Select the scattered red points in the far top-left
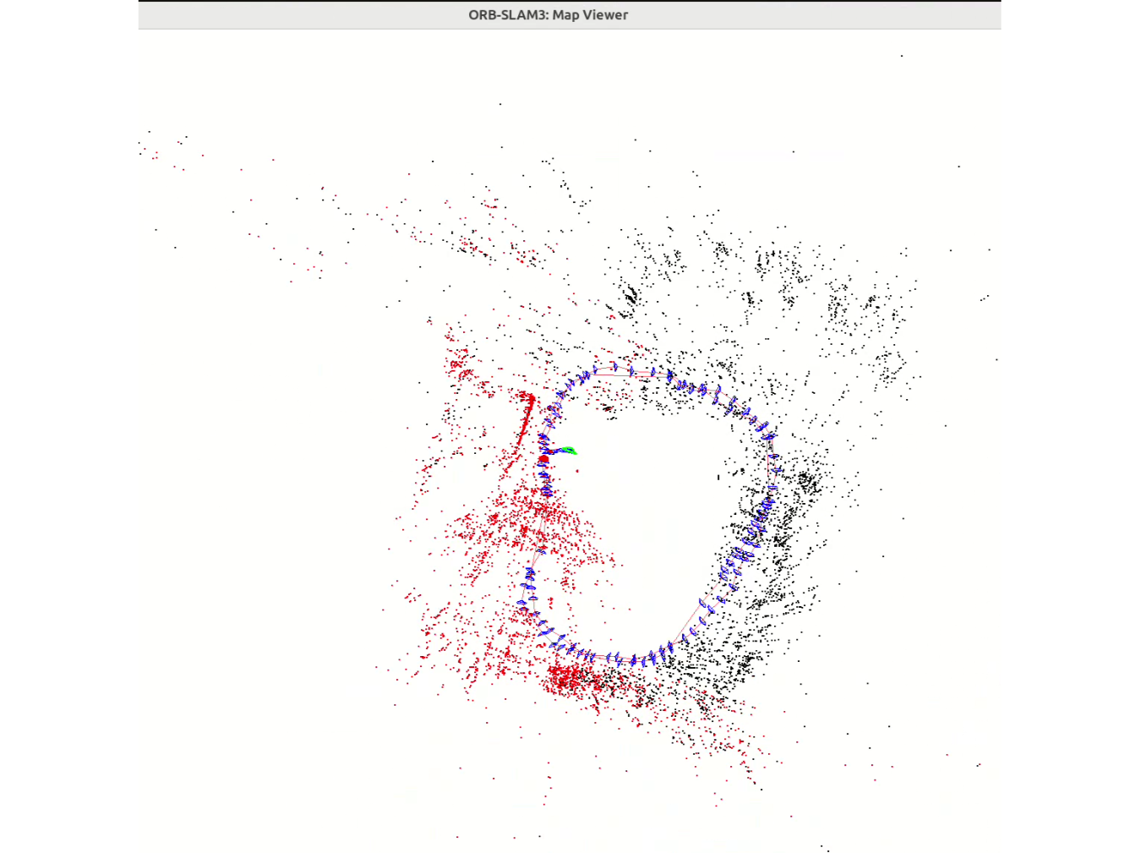1140x853 pixels. 156,155
